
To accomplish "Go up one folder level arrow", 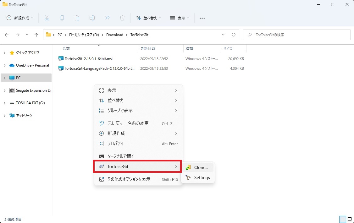I will pyautogui.click(x=36, y=35).
